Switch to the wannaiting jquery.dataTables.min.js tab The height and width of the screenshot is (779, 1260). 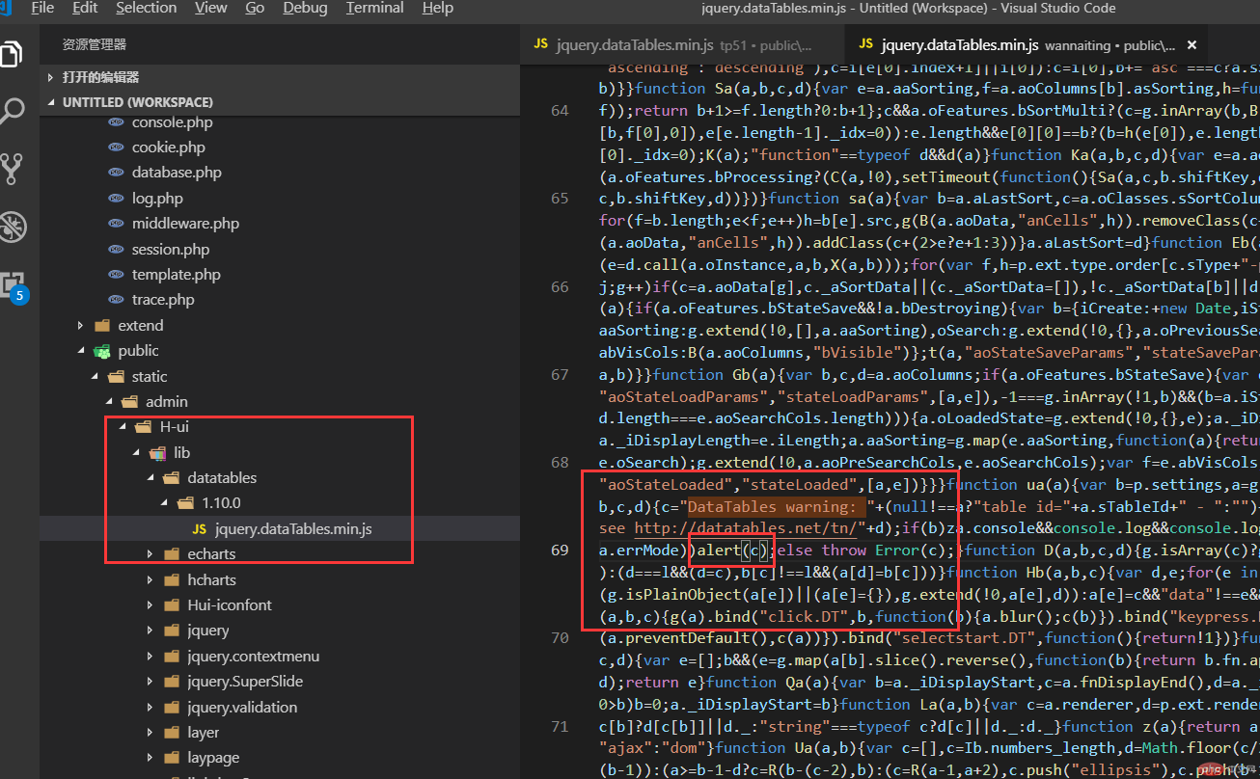pos(1026,44)
